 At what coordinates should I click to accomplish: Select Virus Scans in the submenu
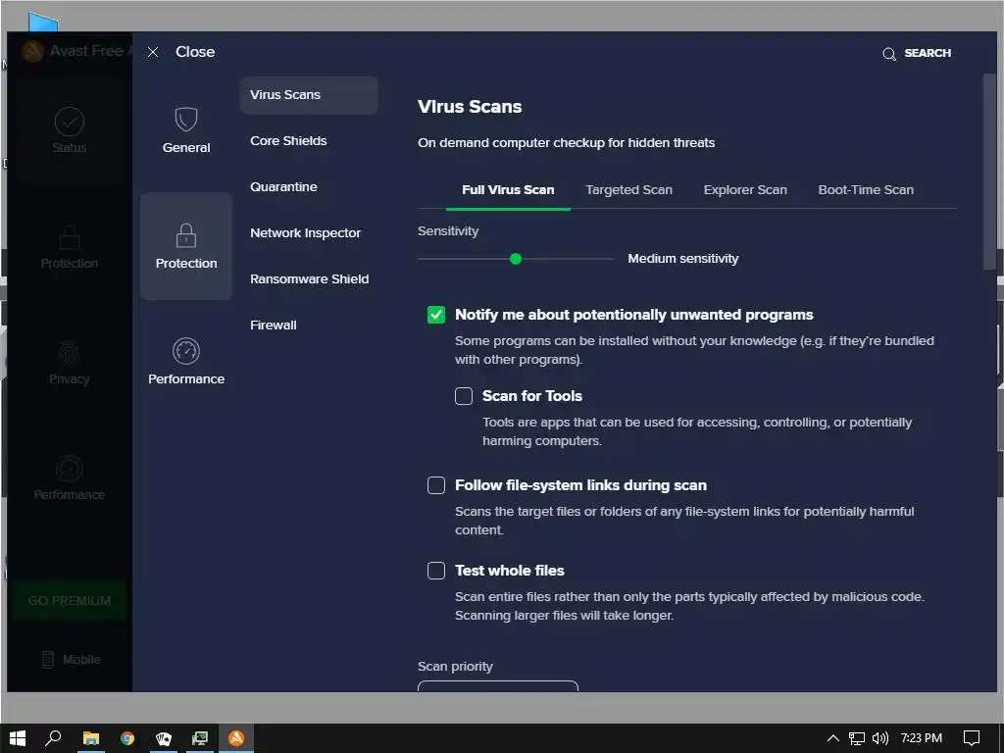[309, 95]
